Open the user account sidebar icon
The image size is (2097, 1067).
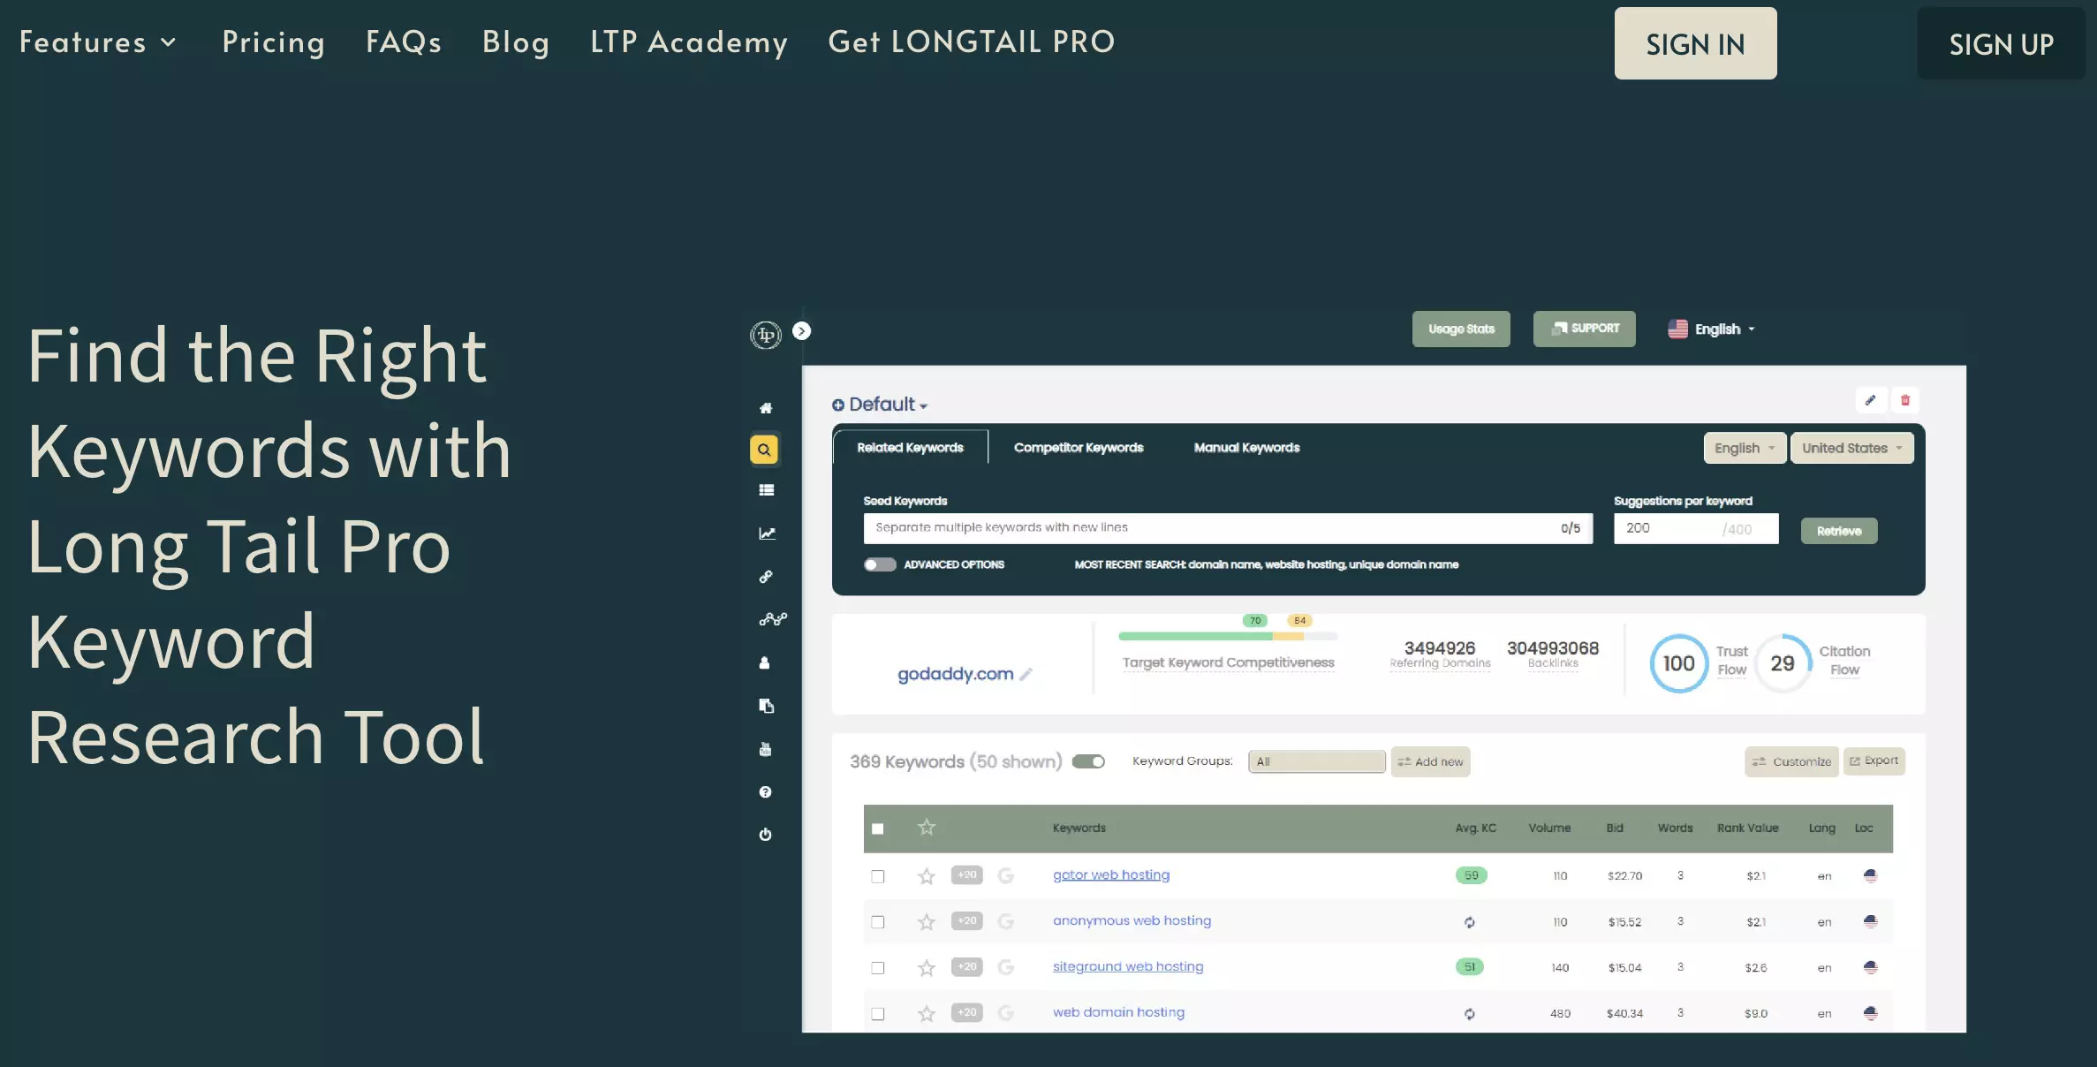click(x=765, y=662)
